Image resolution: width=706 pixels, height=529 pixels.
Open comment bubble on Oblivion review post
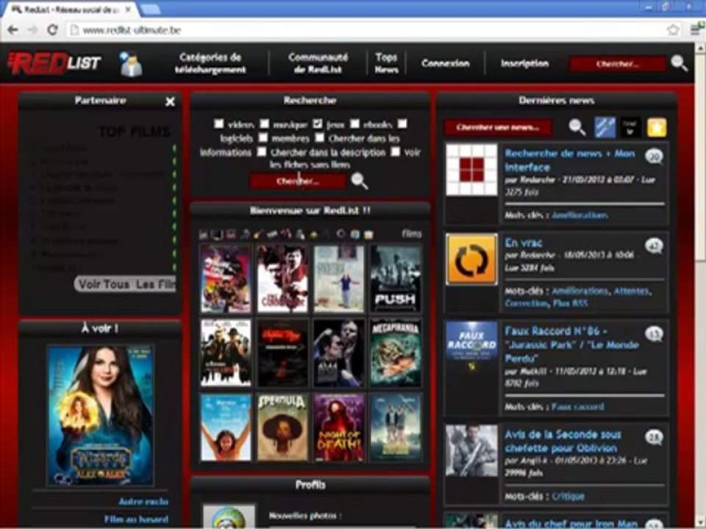[654, 436]
